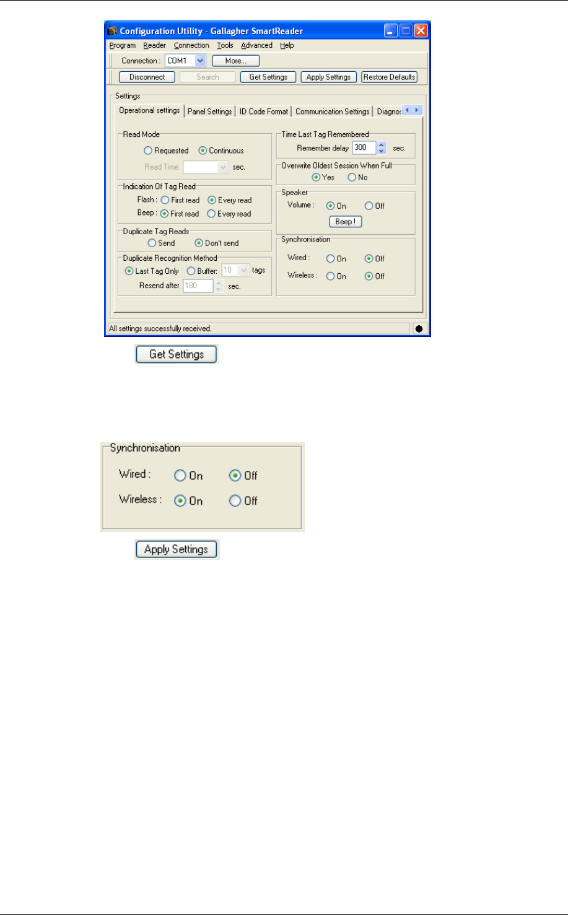Viewport: 568px width, 915px height.
Task: Click the Beep ! test button
Action: (345, 222)
